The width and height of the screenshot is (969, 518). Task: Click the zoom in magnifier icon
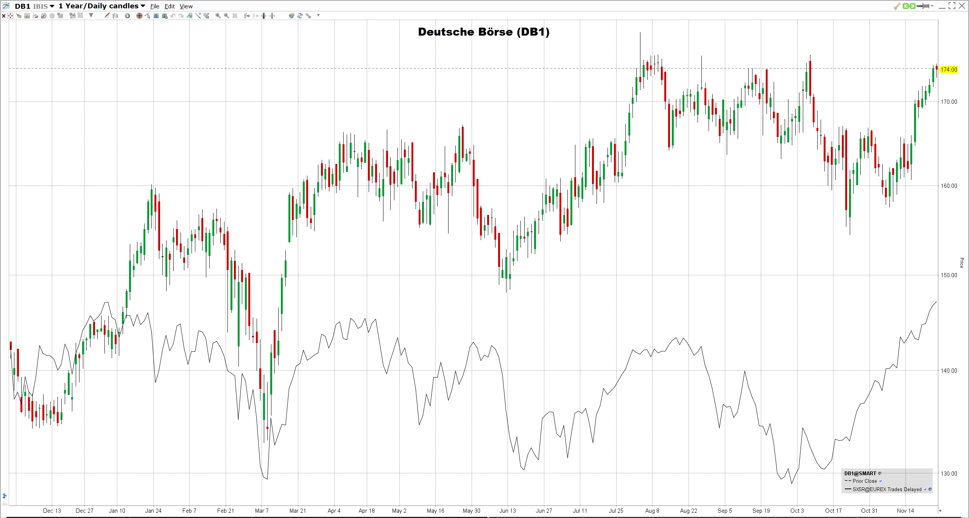pyautogui.click(x=218, y=16)
